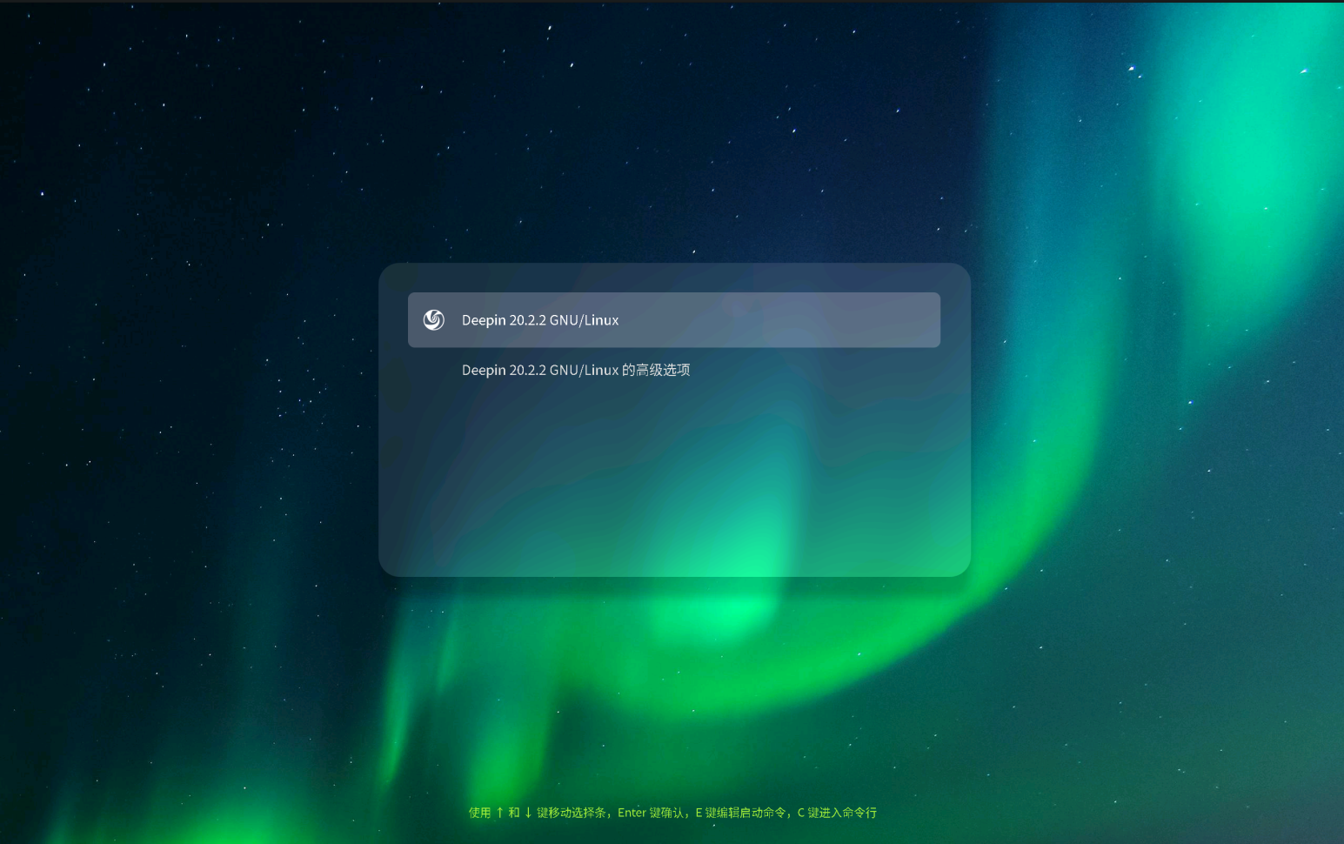Click the green key-hint text starting with 使用
Viewport: 1344px width, 844px height.
coord(672,813)
